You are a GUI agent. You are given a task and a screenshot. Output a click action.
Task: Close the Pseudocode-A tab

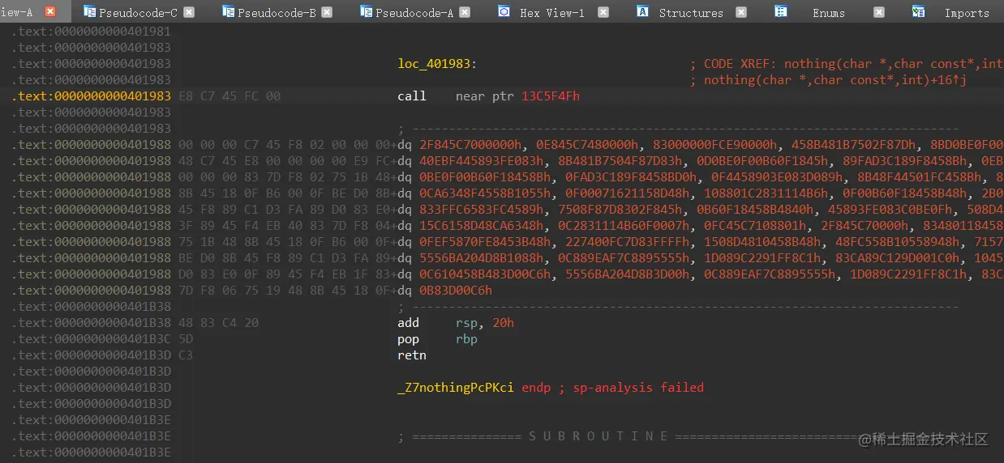pyautogui.click(x=465, y=12)
